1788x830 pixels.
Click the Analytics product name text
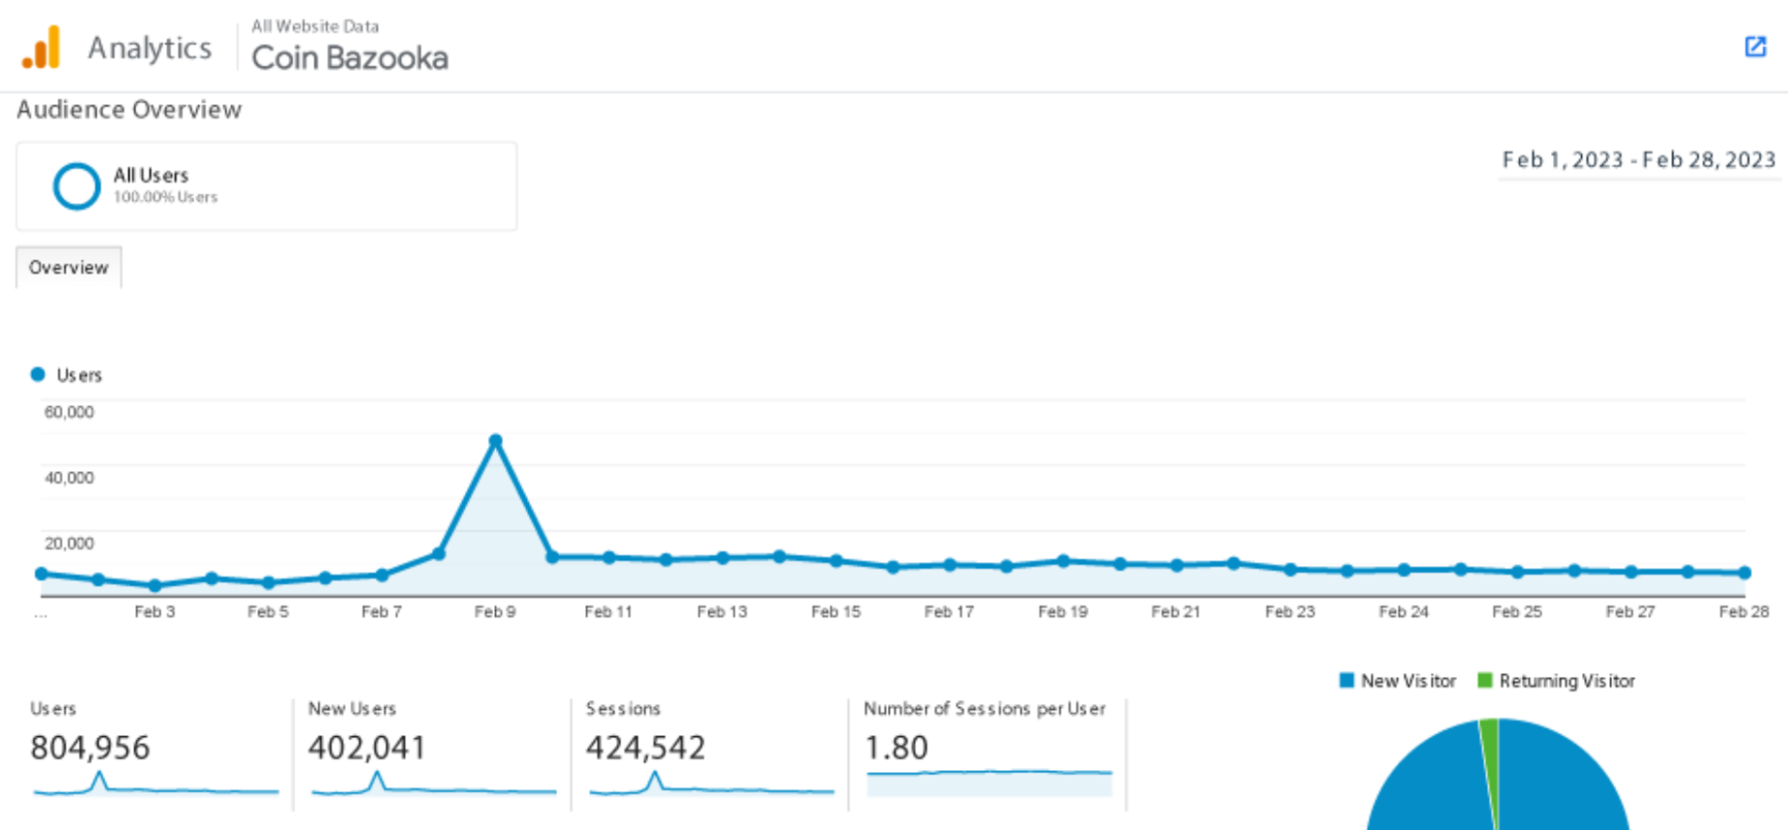point(150,47)
